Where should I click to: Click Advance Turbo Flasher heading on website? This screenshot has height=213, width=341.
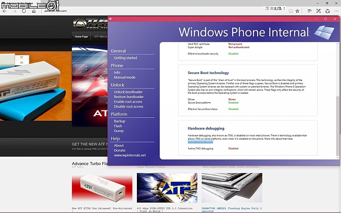click(90, 164)
